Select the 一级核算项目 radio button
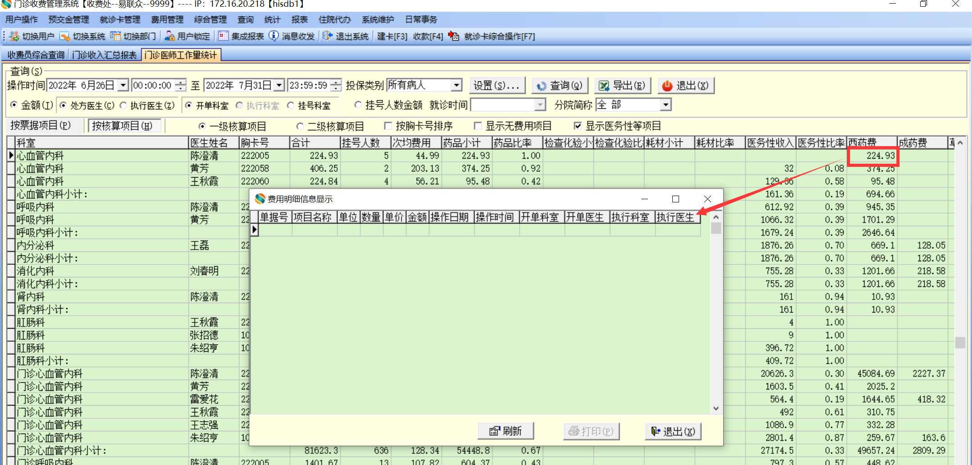Image resolution: width=972 pixels, height=465 pixels. pyautogui.click(x=202, y=126)
